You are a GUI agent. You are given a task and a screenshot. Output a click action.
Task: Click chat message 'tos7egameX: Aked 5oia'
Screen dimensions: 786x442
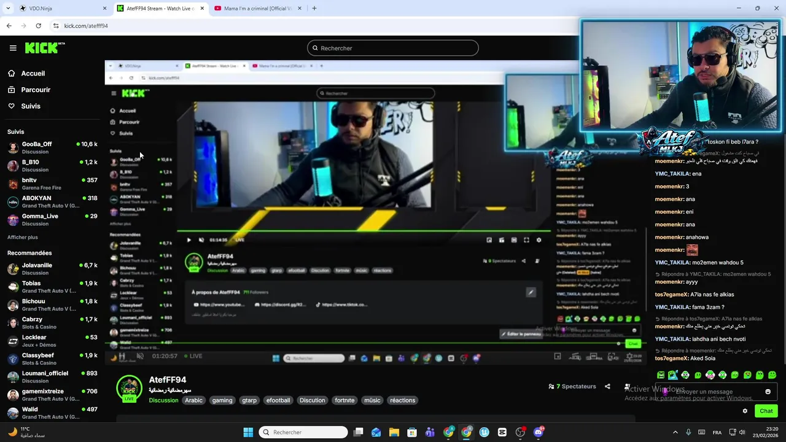point(685,359)
